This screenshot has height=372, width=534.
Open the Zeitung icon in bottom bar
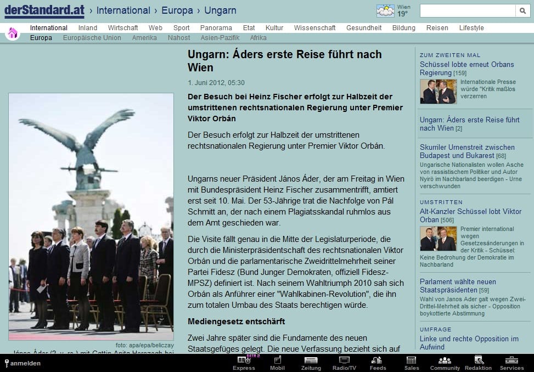311,363
